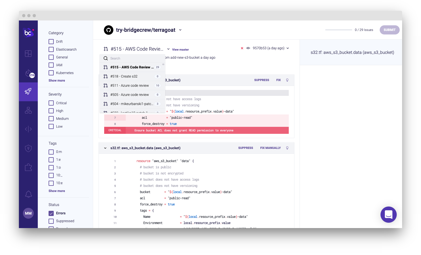Check the Kubernetes category checkbox
This screenshot has width=421, height=255.
(x=51, y=73)
